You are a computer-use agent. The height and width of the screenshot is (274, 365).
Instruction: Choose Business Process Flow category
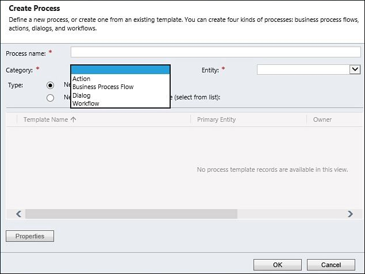pos(103,87)
